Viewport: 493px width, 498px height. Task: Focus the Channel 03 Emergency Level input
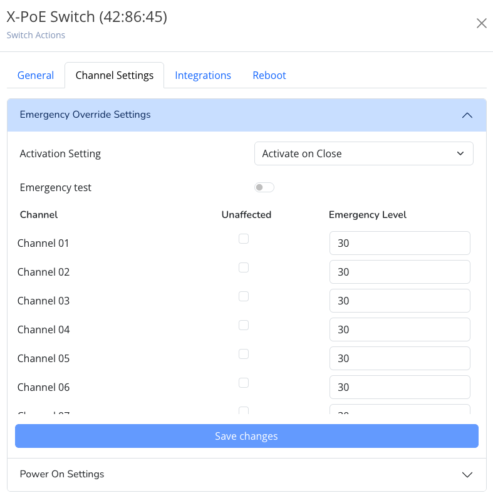[400, 301]
